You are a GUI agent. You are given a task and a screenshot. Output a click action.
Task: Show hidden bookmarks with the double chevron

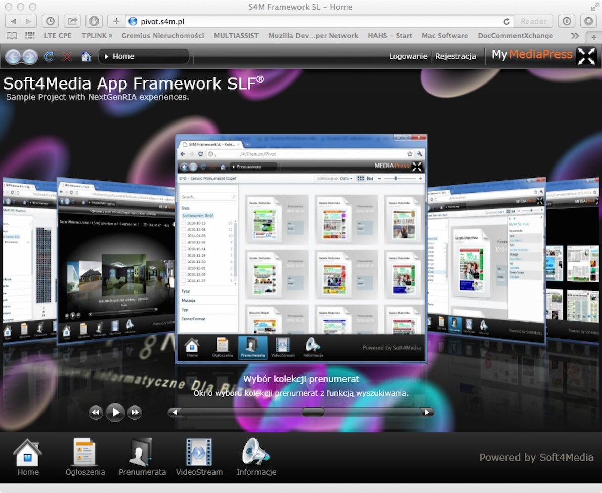point(575,36)
